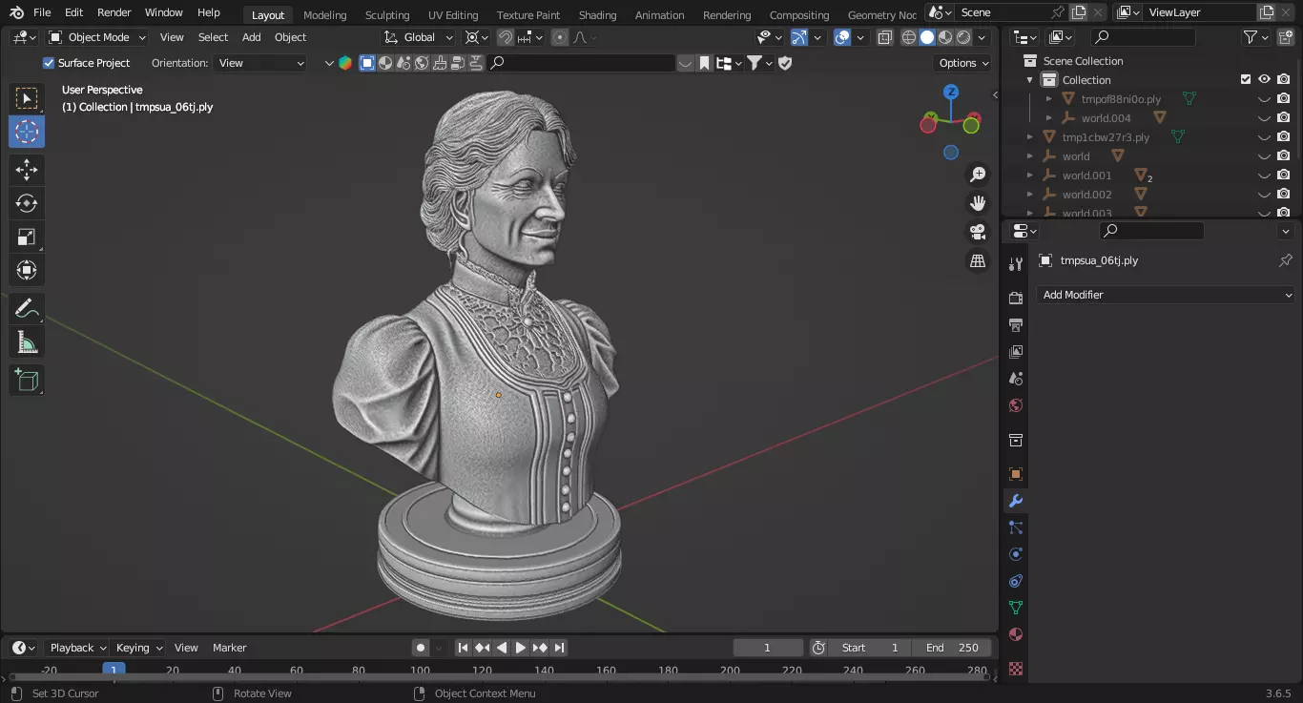The image size is (1303, 703).
Task: Open the Object Constraints properties tab
Action: tap(1016, 581)
